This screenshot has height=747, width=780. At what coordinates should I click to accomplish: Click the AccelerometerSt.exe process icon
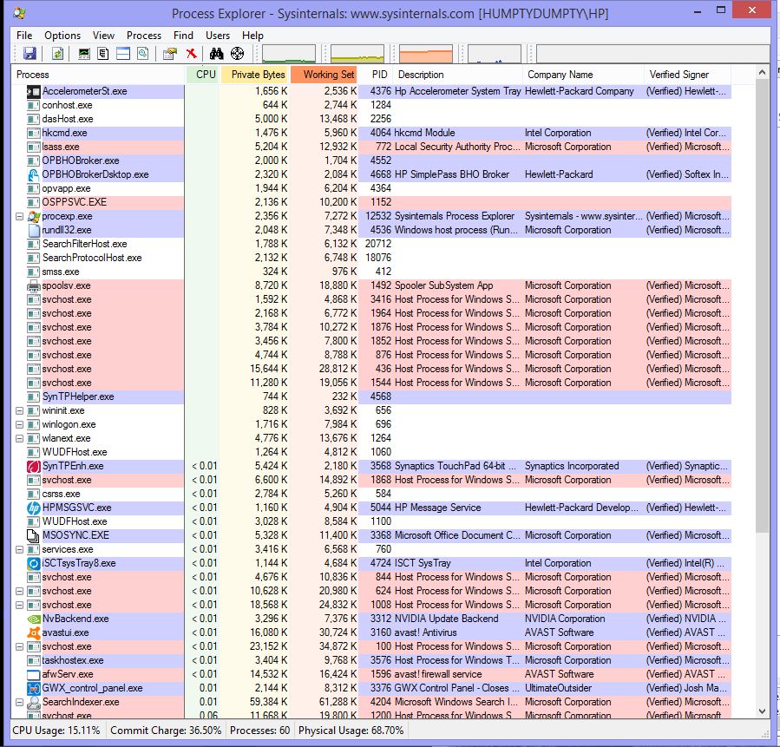33,91
